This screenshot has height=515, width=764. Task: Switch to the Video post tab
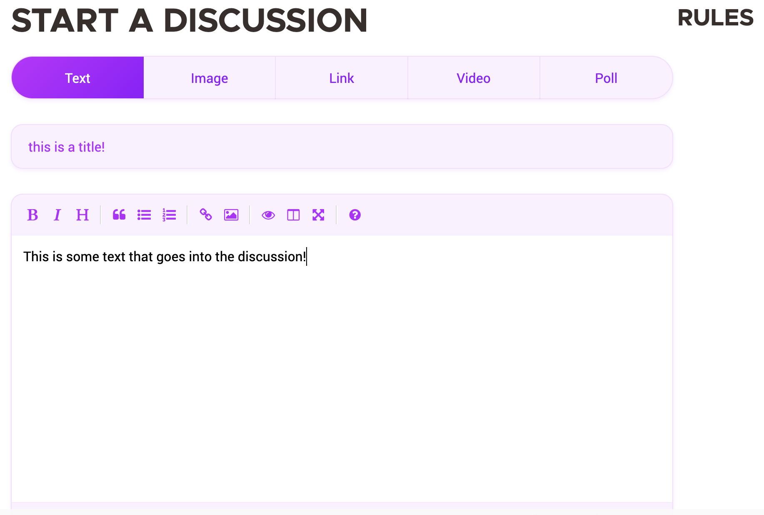474,78
